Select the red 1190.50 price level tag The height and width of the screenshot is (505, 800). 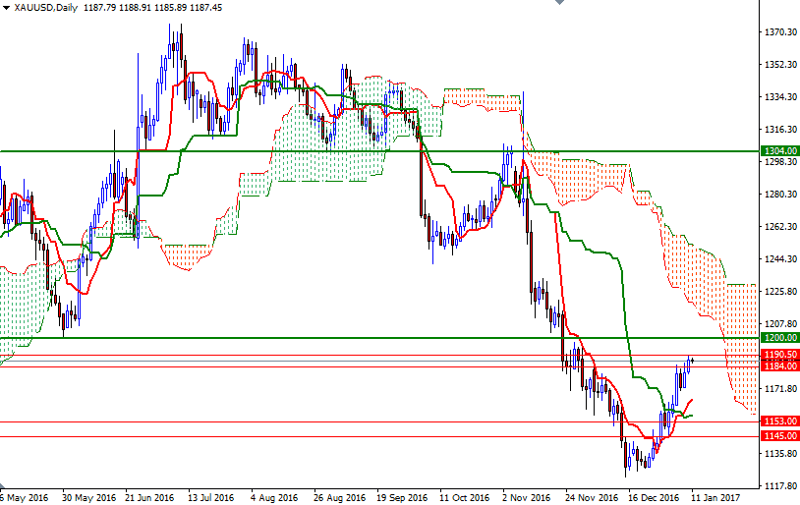[x=779, y=354]
